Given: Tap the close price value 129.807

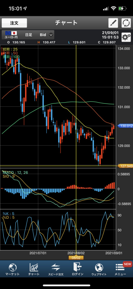Looking at the screenshot, I should [x=109, y=42].
